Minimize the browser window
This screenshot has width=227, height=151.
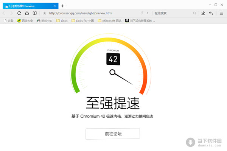pos(210,5)
